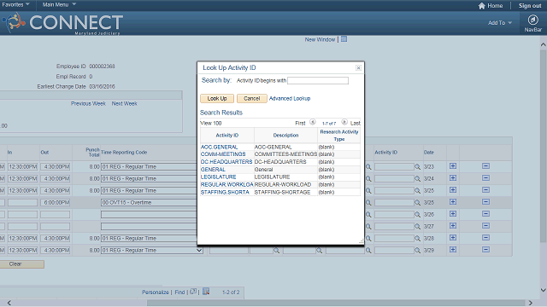Open the Personalize link
The width and height of the screenshot is (547, 307).
coord(156,292)
